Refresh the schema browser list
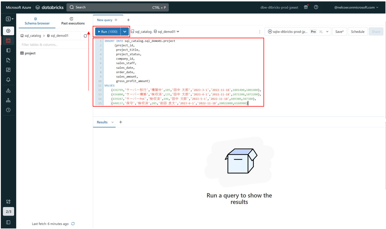 click(x=85, y=36)
